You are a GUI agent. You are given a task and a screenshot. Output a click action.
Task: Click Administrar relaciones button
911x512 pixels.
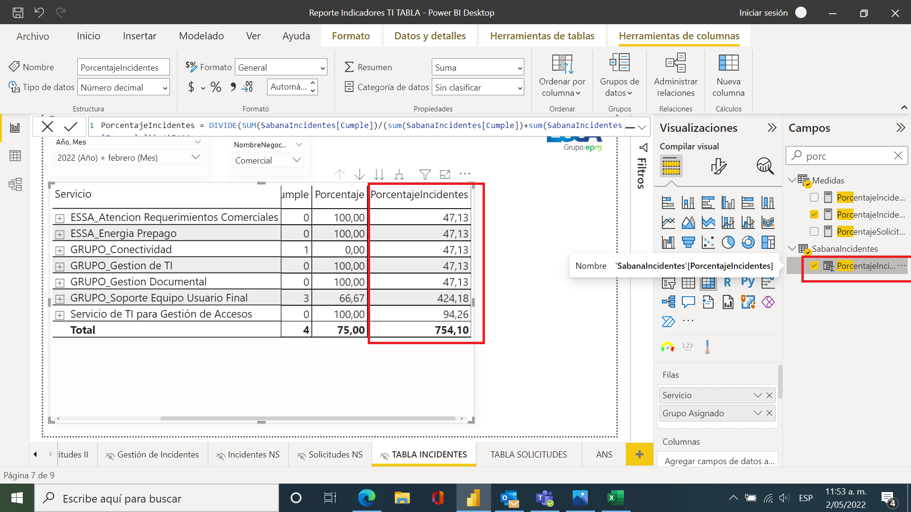coord(676,76)
